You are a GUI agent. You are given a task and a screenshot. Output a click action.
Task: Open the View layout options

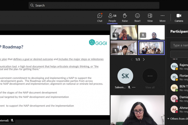150,17
